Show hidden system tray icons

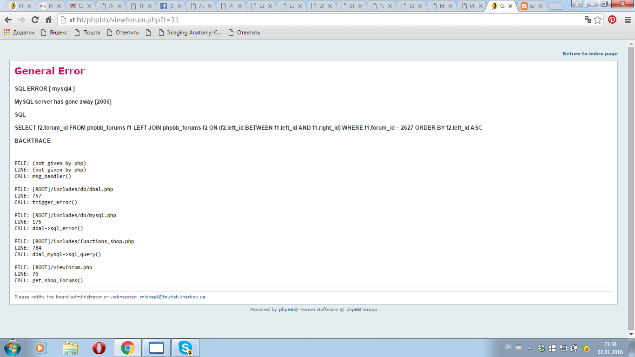pos(529,348)
